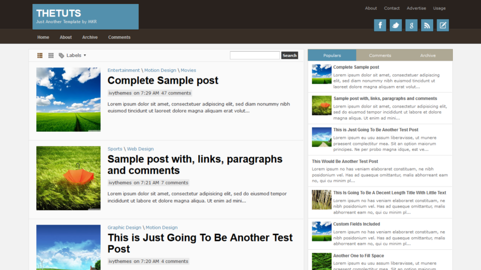Open Decent Length Title sidebar post
This screenshot has height=270, width=481.
pos(390,193)
